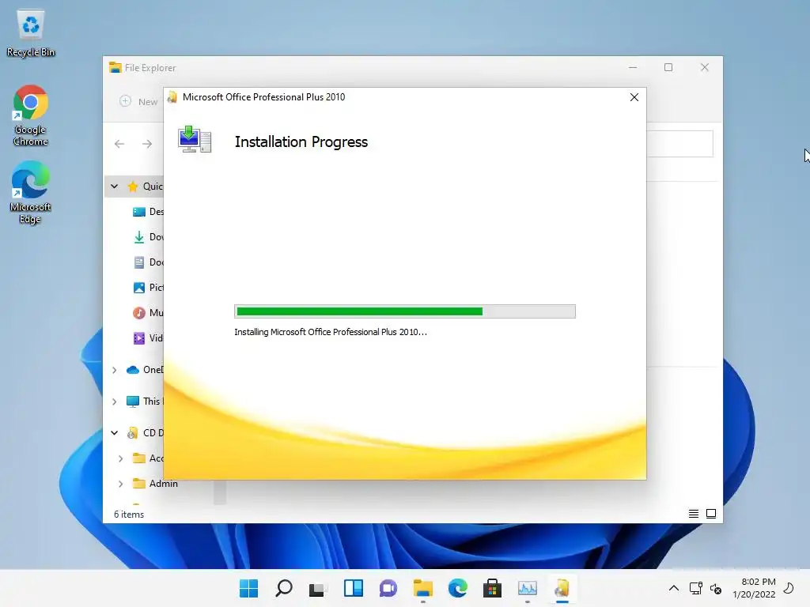Select OneDrive cloud icon in sidebar
810x607 pixels.
[133, 370]
